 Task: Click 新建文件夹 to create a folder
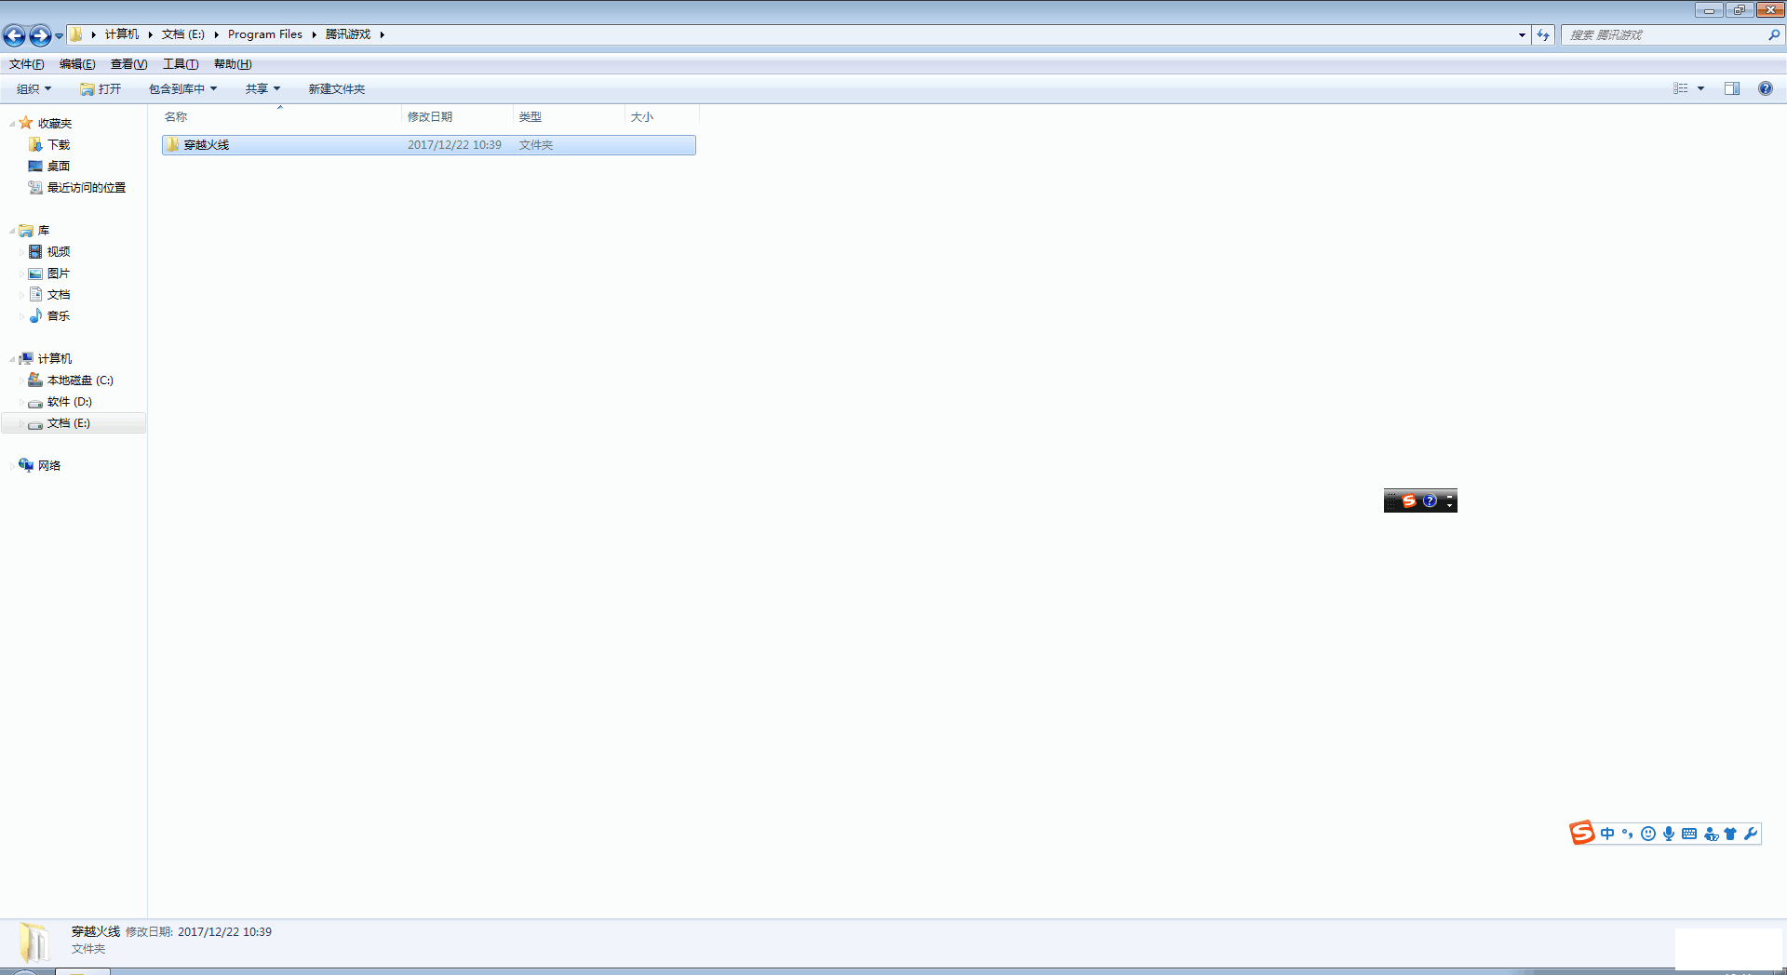click(x=337, y=89)
